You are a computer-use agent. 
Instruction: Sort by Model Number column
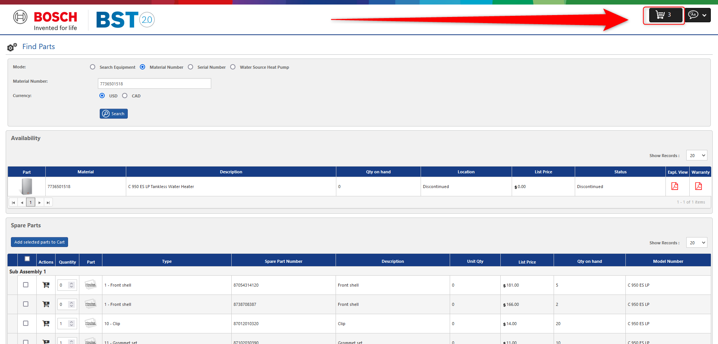668,261
